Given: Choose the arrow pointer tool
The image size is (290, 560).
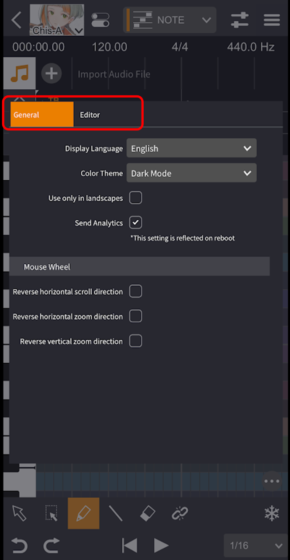Looking at the screenshot, I should point(19,513).
